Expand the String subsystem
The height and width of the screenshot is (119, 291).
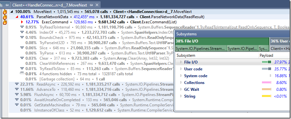pos(181,96)
